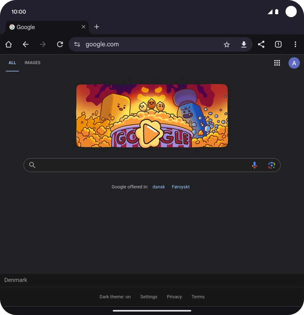Open the Privacy link in footer
The width and height of the screenshot is (304, 315).
[x=174, y=297]
